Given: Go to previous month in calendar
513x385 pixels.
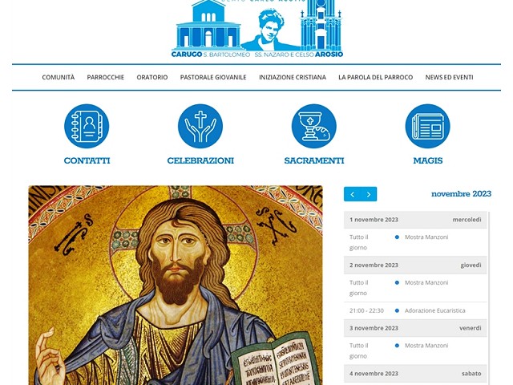Looking at the screenshot, I should tap(353, 194).
